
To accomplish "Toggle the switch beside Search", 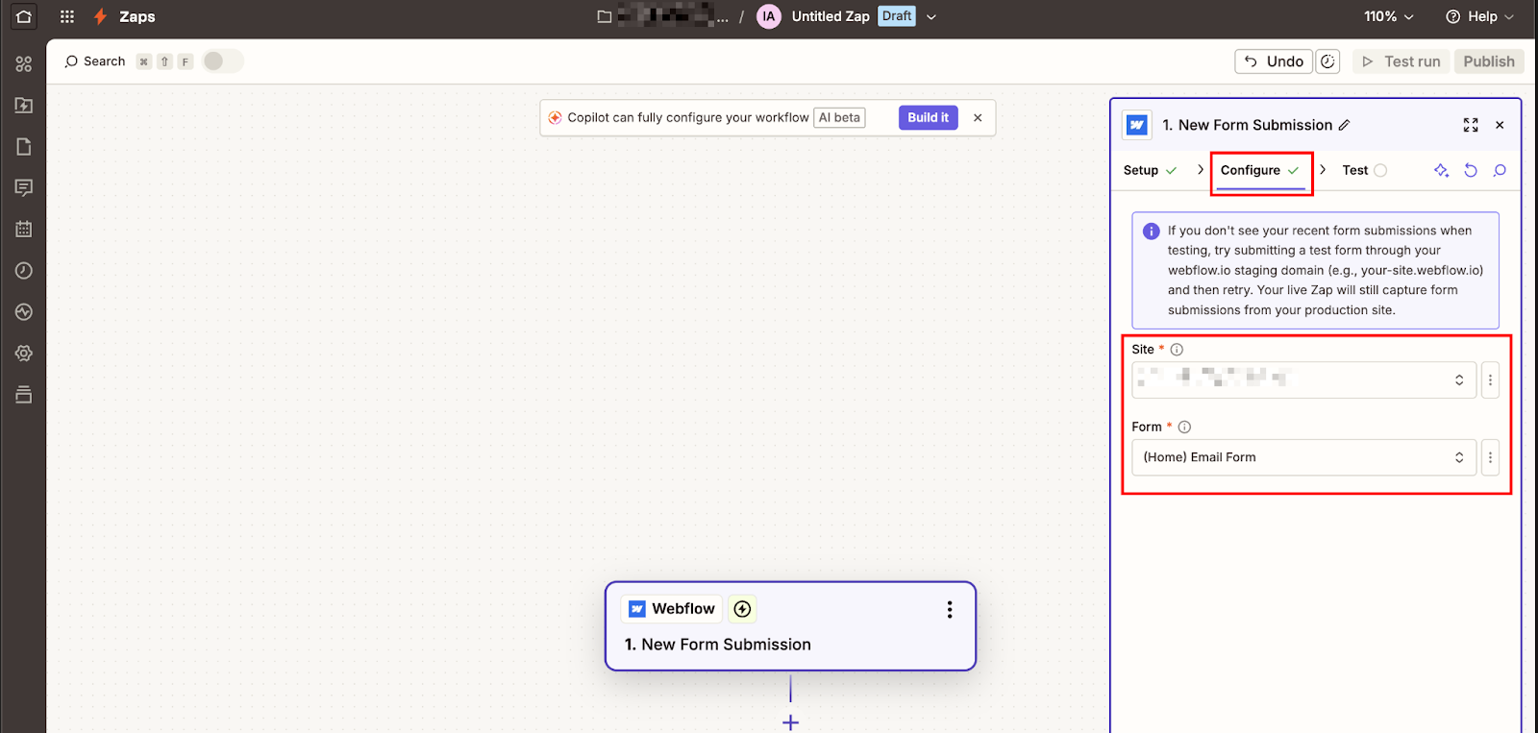I will click(x=223, y=61).
